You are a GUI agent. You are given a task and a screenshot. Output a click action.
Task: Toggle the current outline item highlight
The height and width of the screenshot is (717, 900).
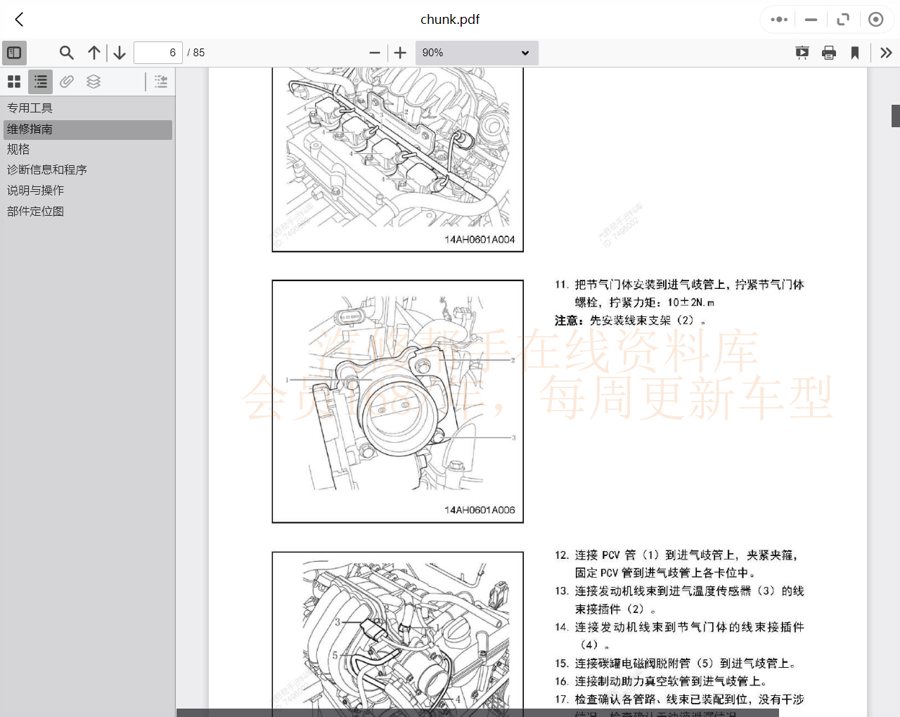click(160, 82)
